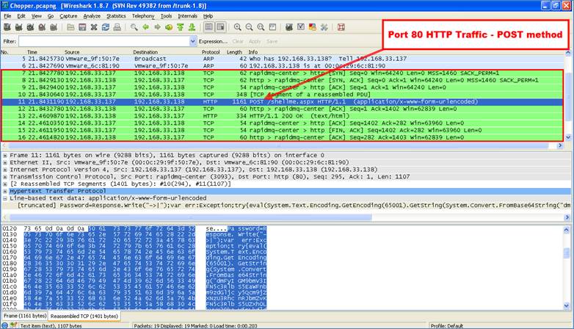Click inside the Filter input field
This screenshot has width=574, height=329.
click(104, 41)
